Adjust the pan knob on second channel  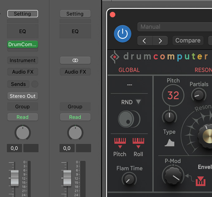tap(75, 132)
